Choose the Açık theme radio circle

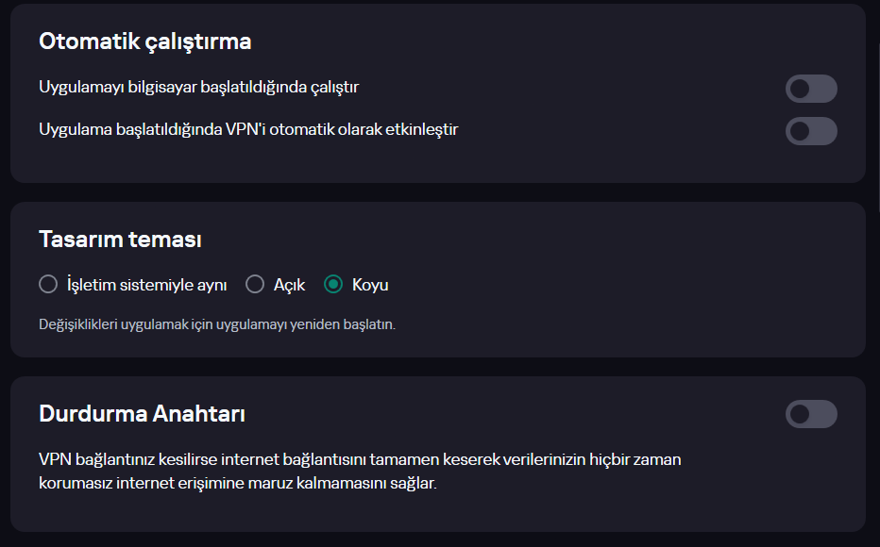254,284
